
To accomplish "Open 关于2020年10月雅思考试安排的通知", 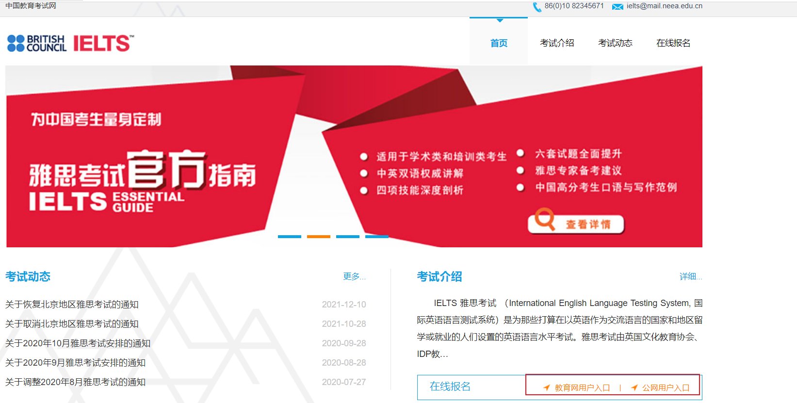I will pos(78,343).
